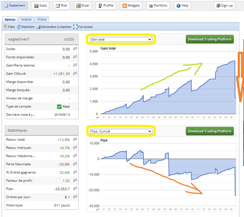
Task: Switch to the Ordres tab
Action: [x=42, y=19]
